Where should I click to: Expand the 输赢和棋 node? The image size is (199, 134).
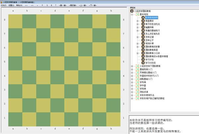coord(137,28)
